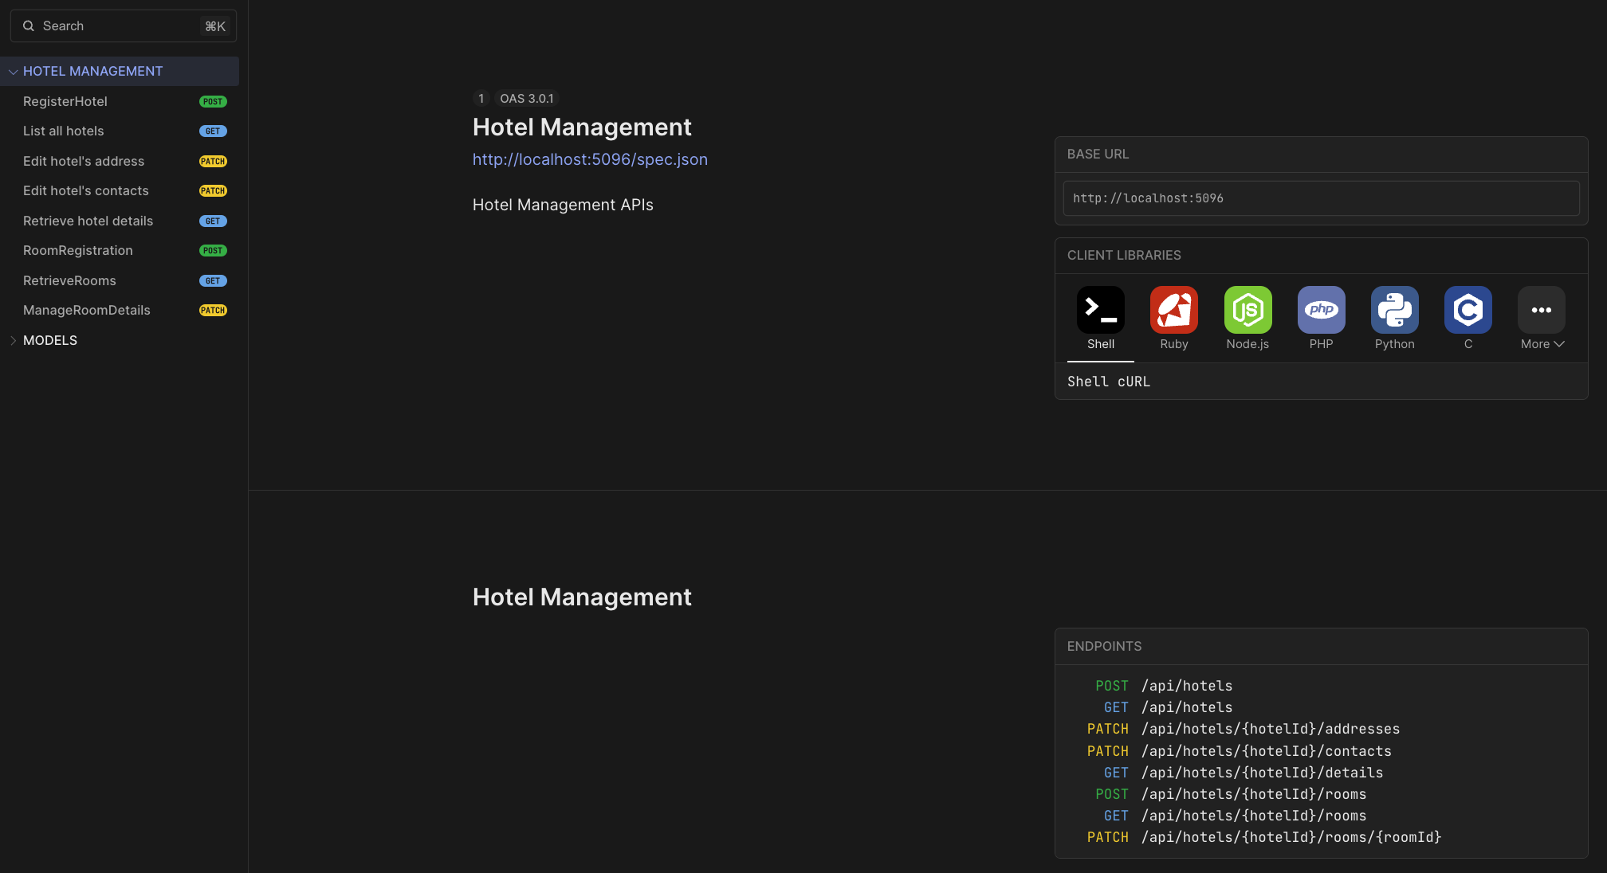Choose the Ruby client library icon
The image size is (1607, 873).
(1173, 310)
